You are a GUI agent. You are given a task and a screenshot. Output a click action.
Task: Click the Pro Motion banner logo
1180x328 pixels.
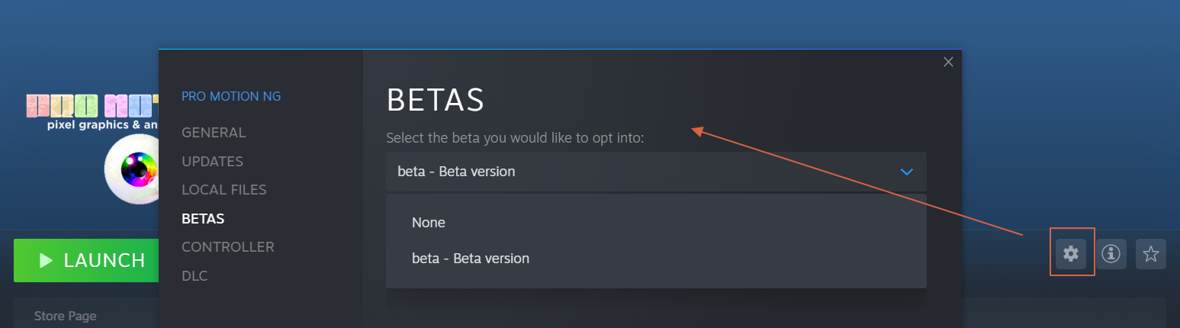pyautogui.click(x=92, y=111)
